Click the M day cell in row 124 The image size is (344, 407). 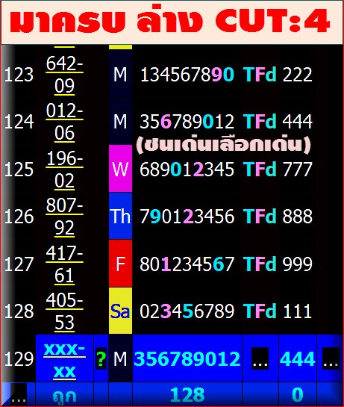pos(120,121)
